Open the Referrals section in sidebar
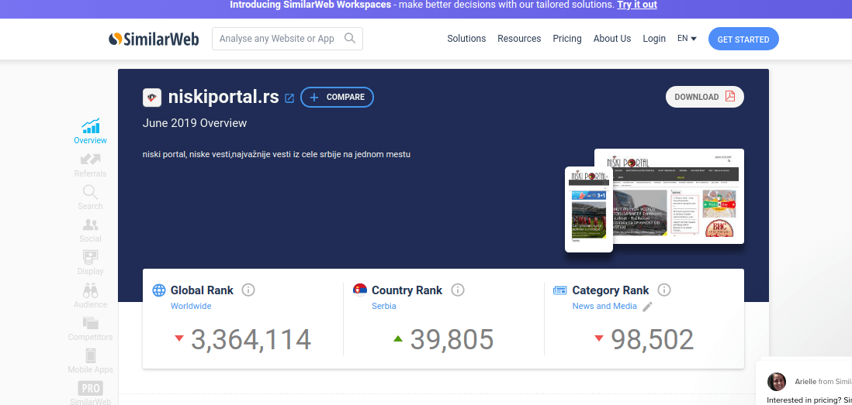This screenshot has height=405, width=852. (90, 165)
